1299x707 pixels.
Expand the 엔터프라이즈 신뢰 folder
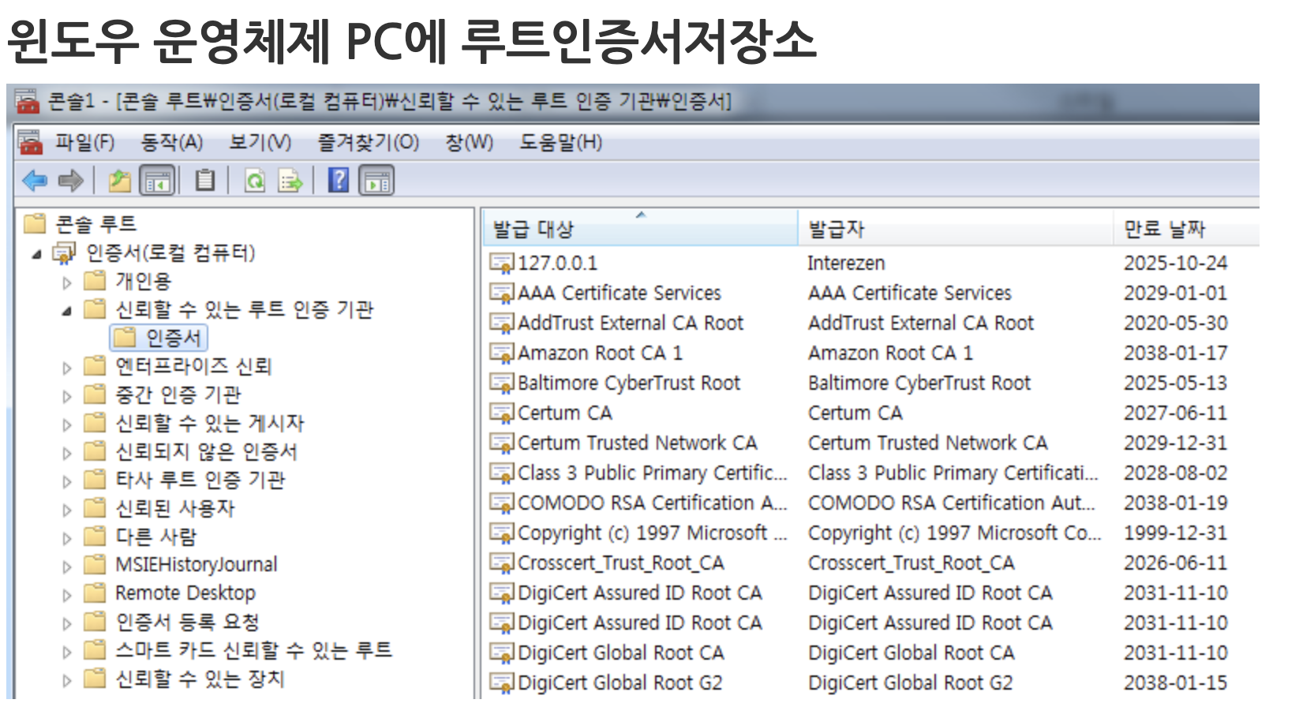point(67,367)
